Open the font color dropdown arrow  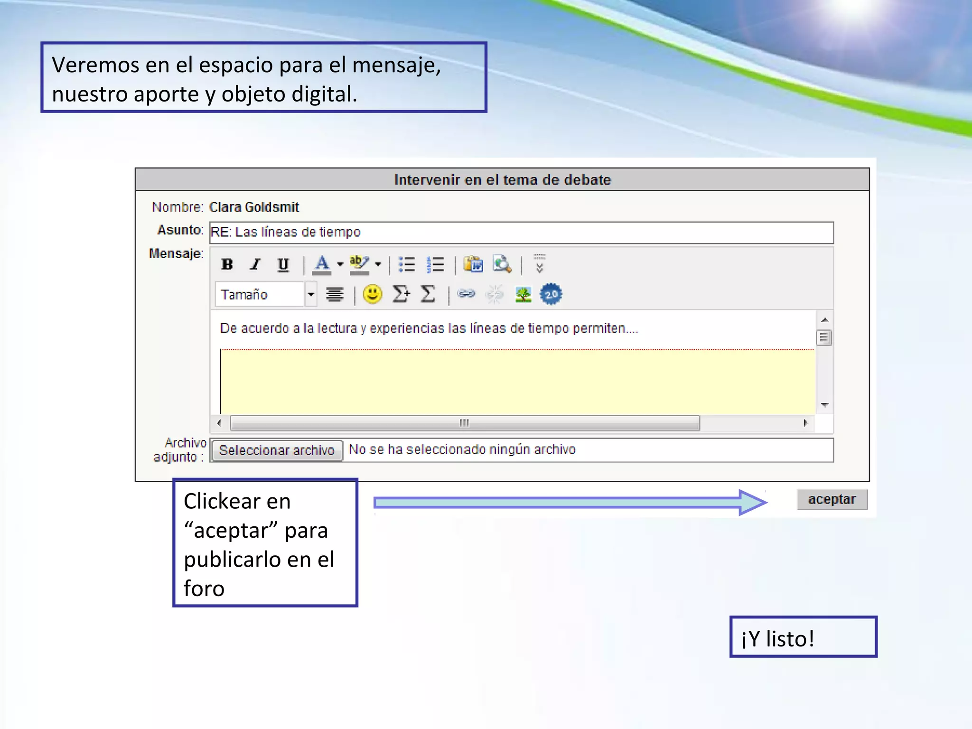[x=340, y=264]
